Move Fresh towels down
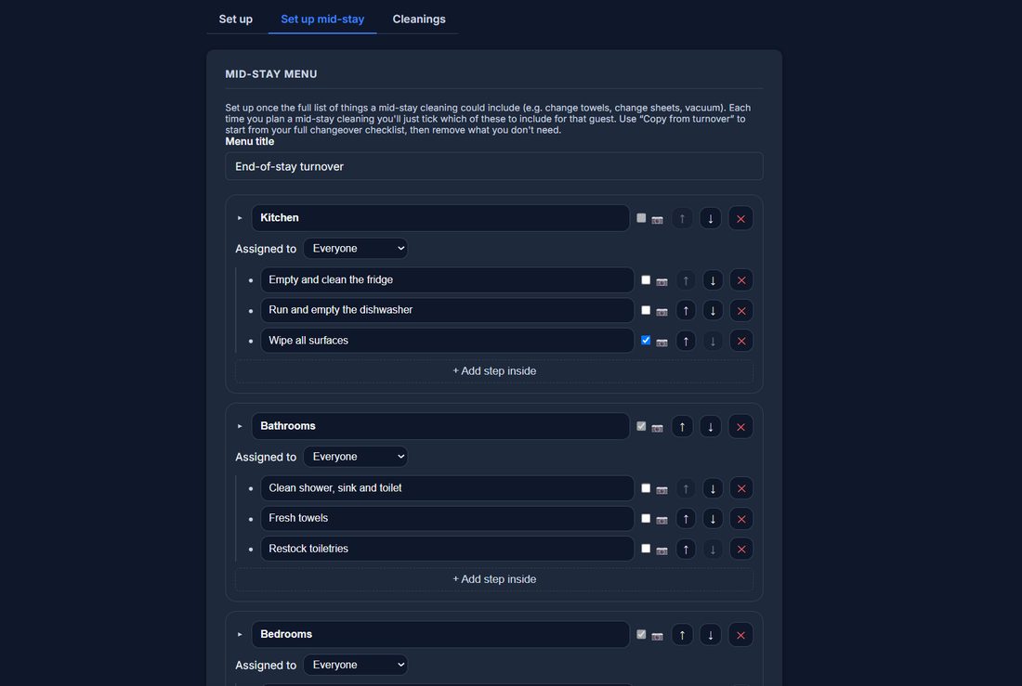Screen dimensions: 1022x686 pos(713,519)
